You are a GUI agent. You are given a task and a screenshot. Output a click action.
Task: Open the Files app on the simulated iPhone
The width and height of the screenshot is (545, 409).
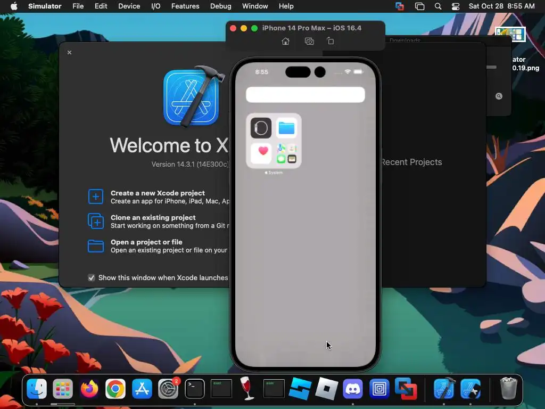[x=287, y=128]
